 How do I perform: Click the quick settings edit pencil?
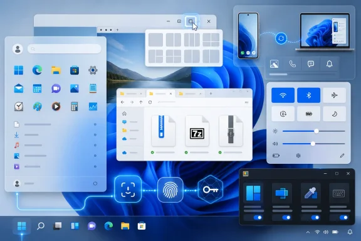[342, 156]
